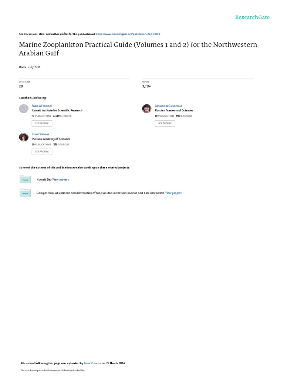Click Faiza Al-Yamani's placeholder avatar
The height and width of the screenshot is (379, 284).
pos(24,108)
